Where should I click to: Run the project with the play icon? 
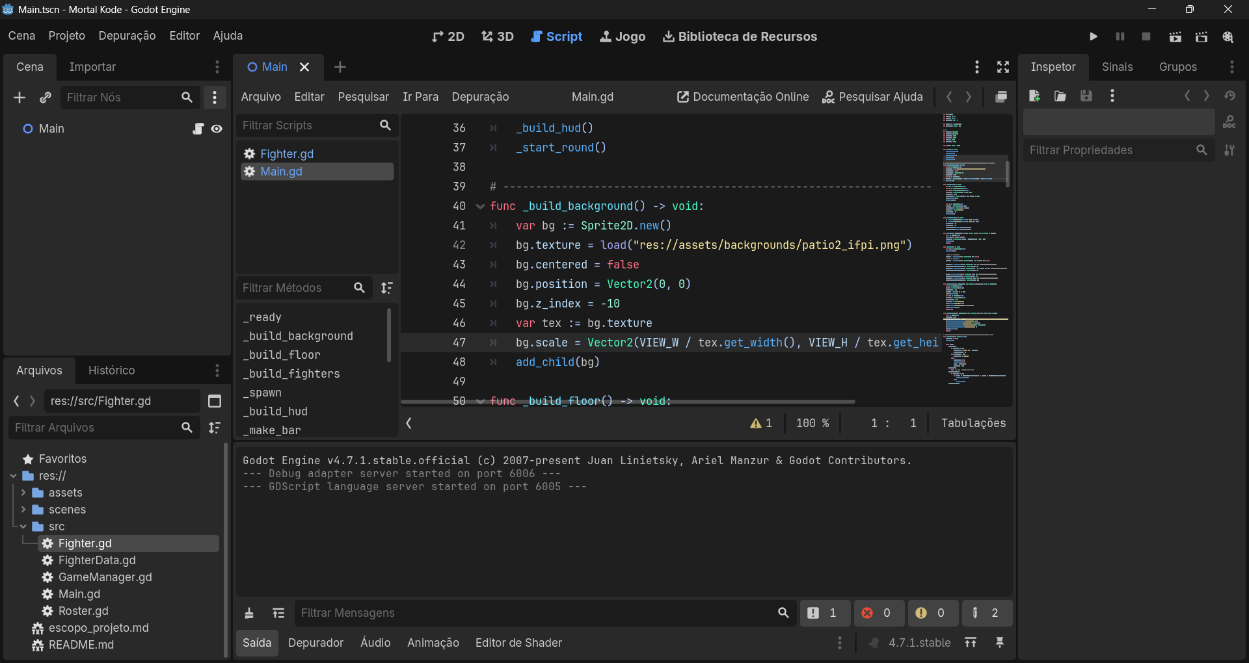1094,36
